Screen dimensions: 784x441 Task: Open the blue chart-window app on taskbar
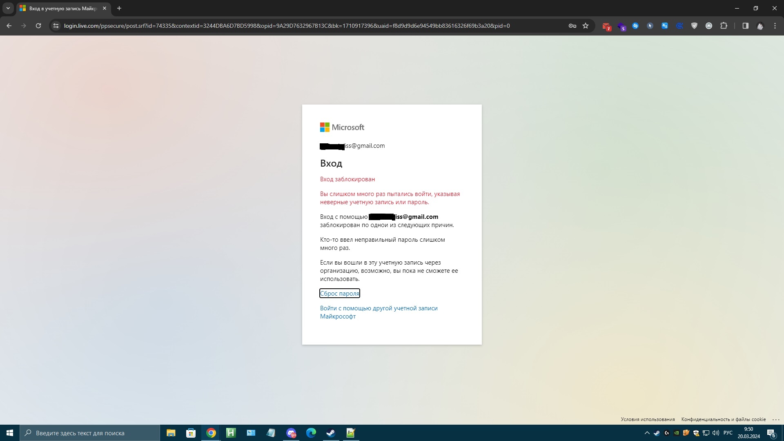click(251, 433)
